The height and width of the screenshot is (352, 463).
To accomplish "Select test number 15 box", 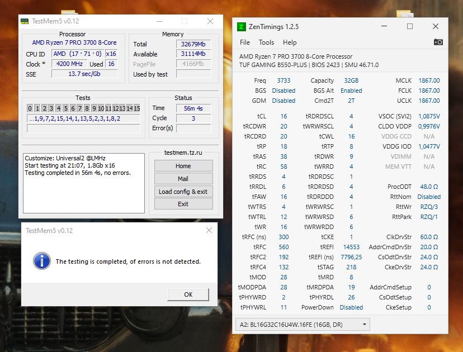I will [x=136, y=108].
